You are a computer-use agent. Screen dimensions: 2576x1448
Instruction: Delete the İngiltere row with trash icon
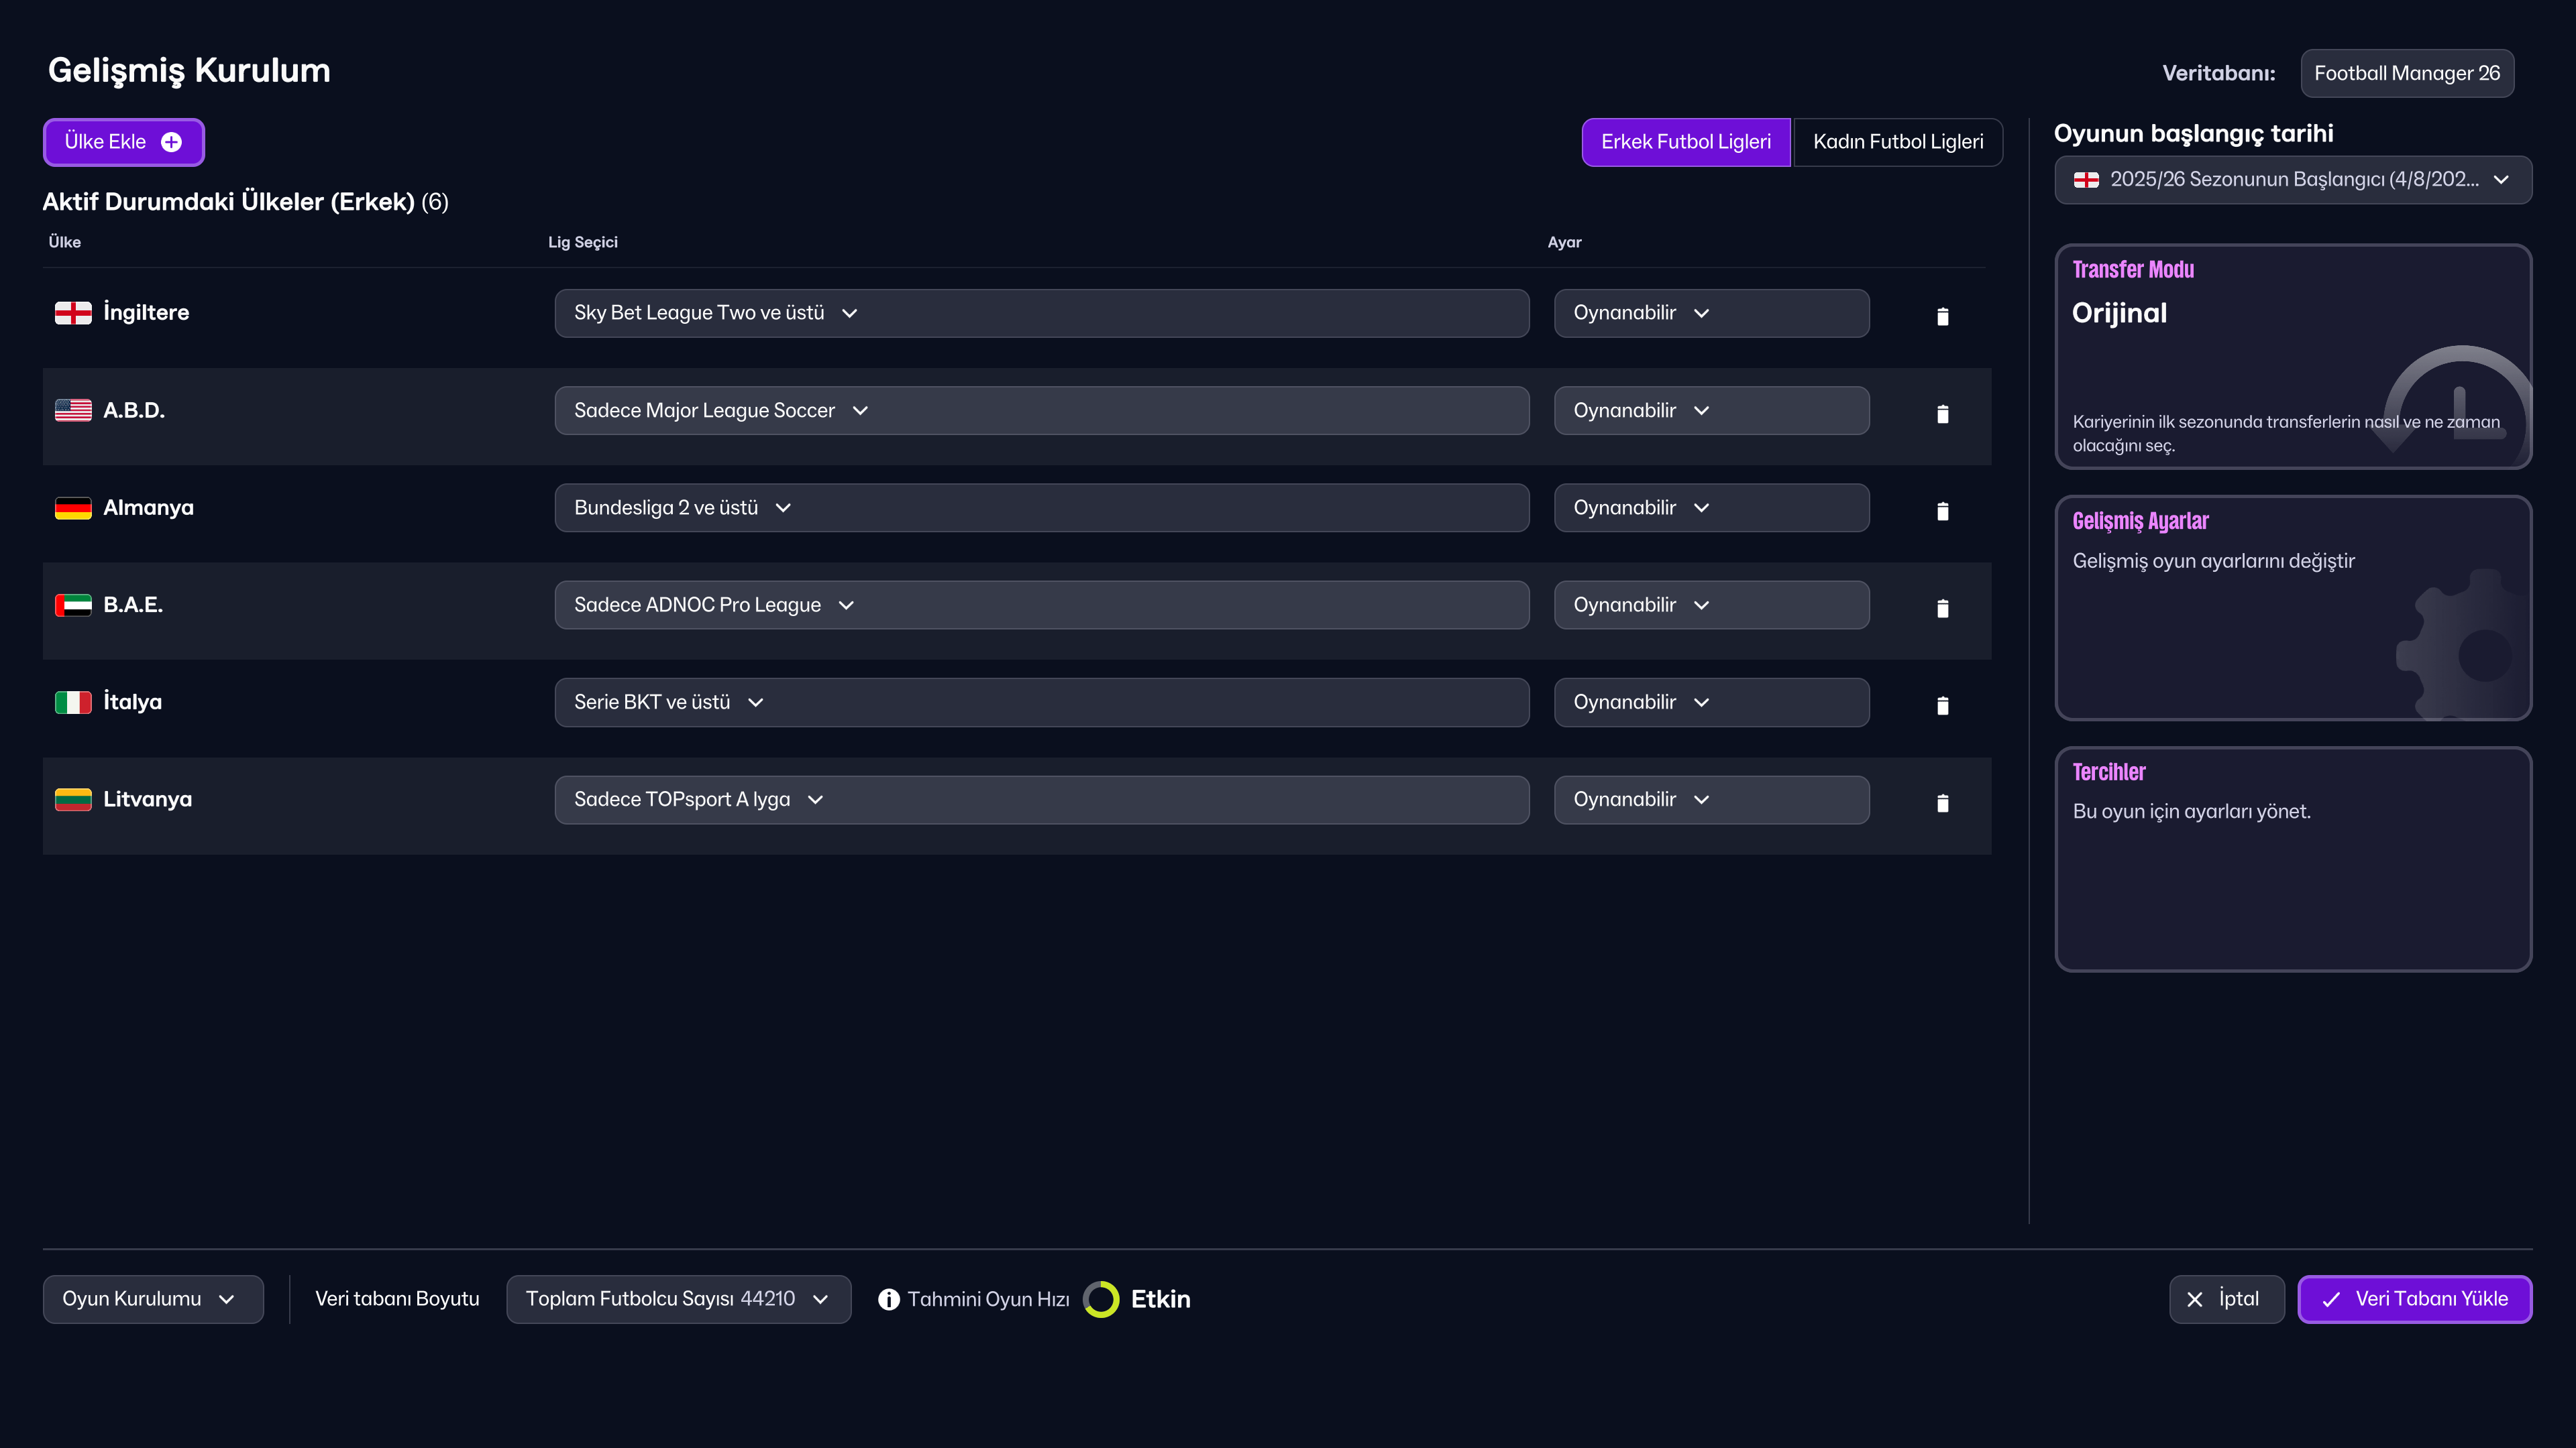click(1942, 316)
